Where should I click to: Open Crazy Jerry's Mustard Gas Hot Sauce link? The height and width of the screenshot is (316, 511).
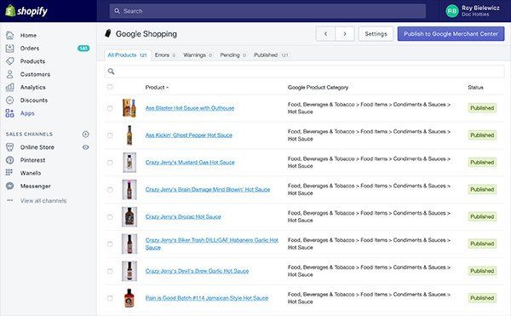(x=190, y=162)
